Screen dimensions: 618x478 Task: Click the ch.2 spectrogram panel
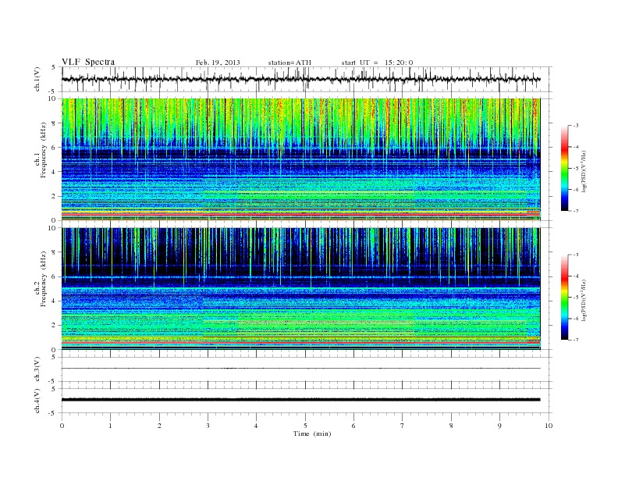point(300,289)
